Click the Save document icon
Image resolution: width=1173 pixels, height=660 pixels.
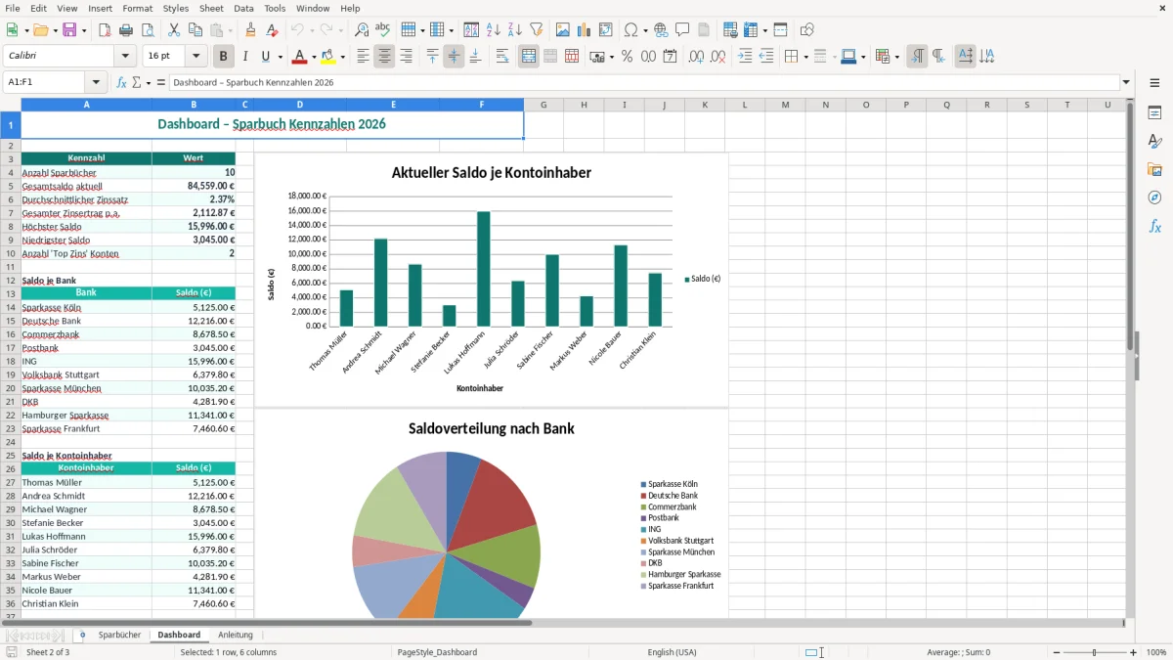click(69, 30)
